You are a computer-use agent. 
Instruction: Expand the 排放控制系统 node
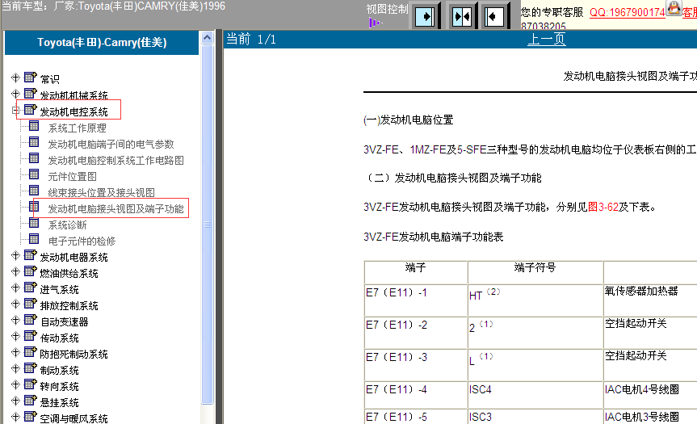(x=15, y=304)
